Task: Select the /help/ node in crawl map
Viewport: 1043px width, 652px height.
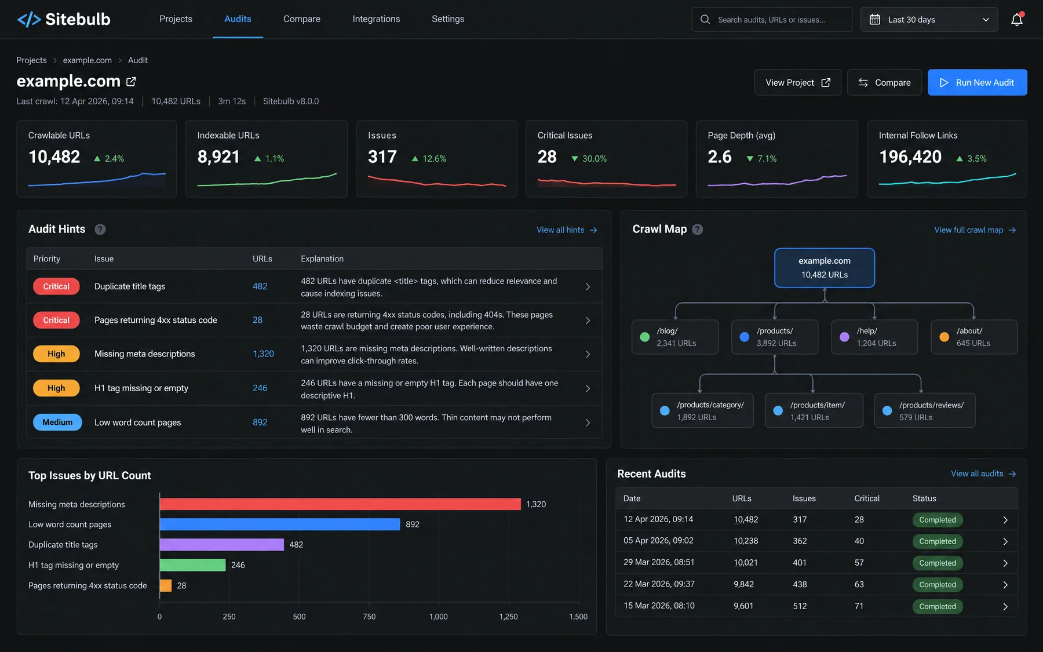Action: click(x=874, y=337)
